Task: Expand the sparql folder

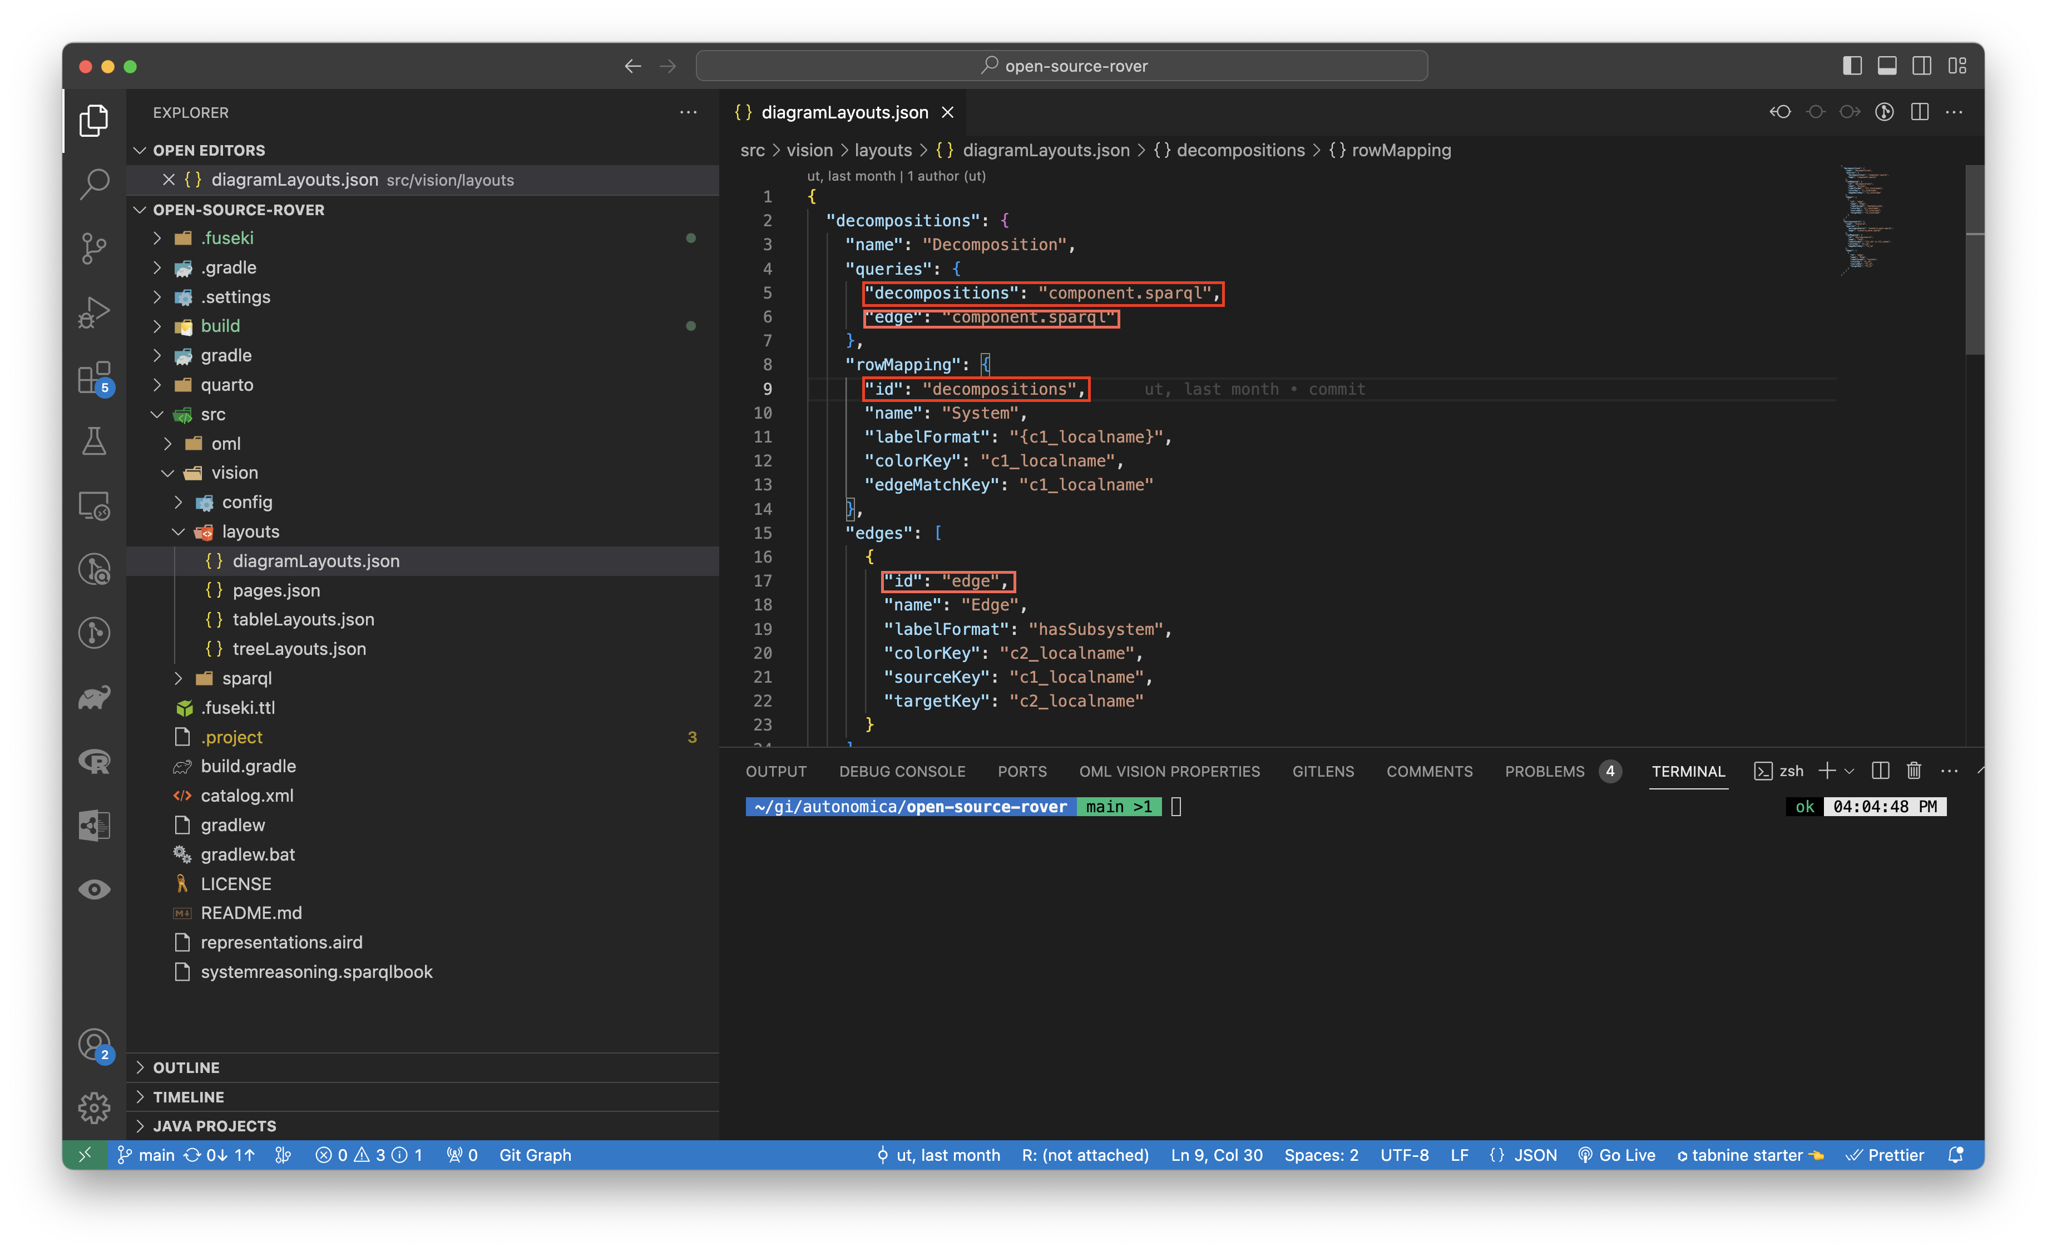Action: tap(422, 678)
